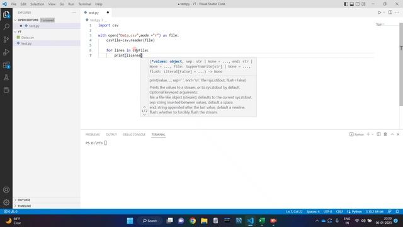403x227 pixels.
Task: Open the Run menu
Action: pos(71,4)
